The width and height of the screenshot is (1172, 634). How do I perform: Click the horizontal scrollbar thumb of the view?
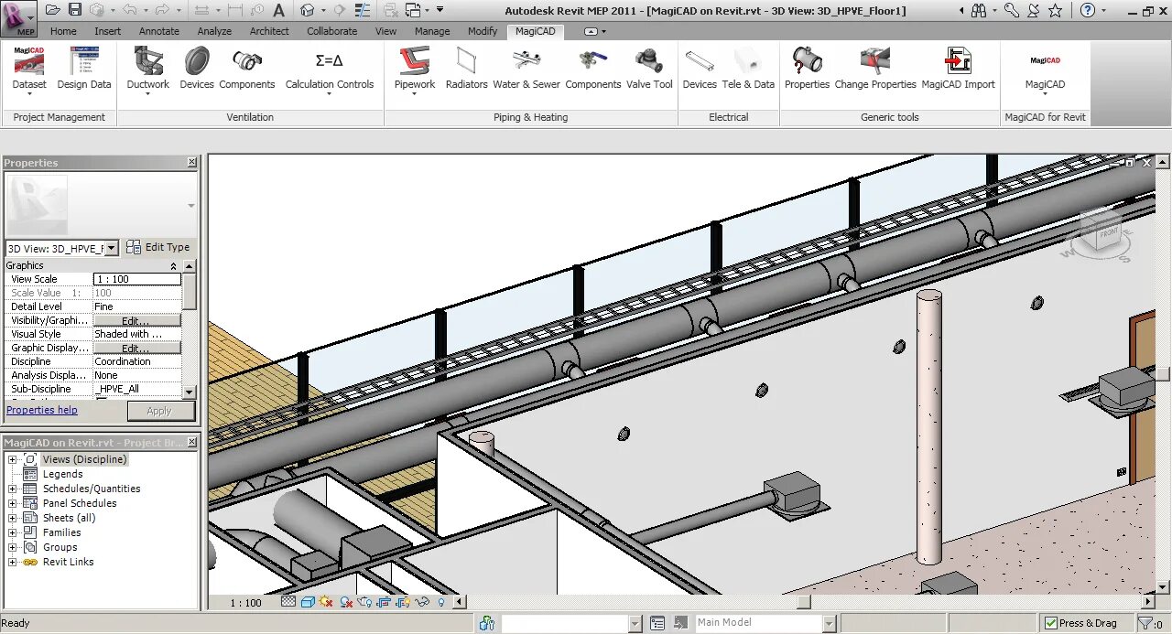tap(803, 602)
